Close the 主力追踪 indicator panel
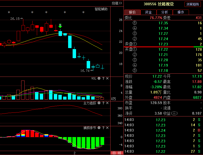 107,103
